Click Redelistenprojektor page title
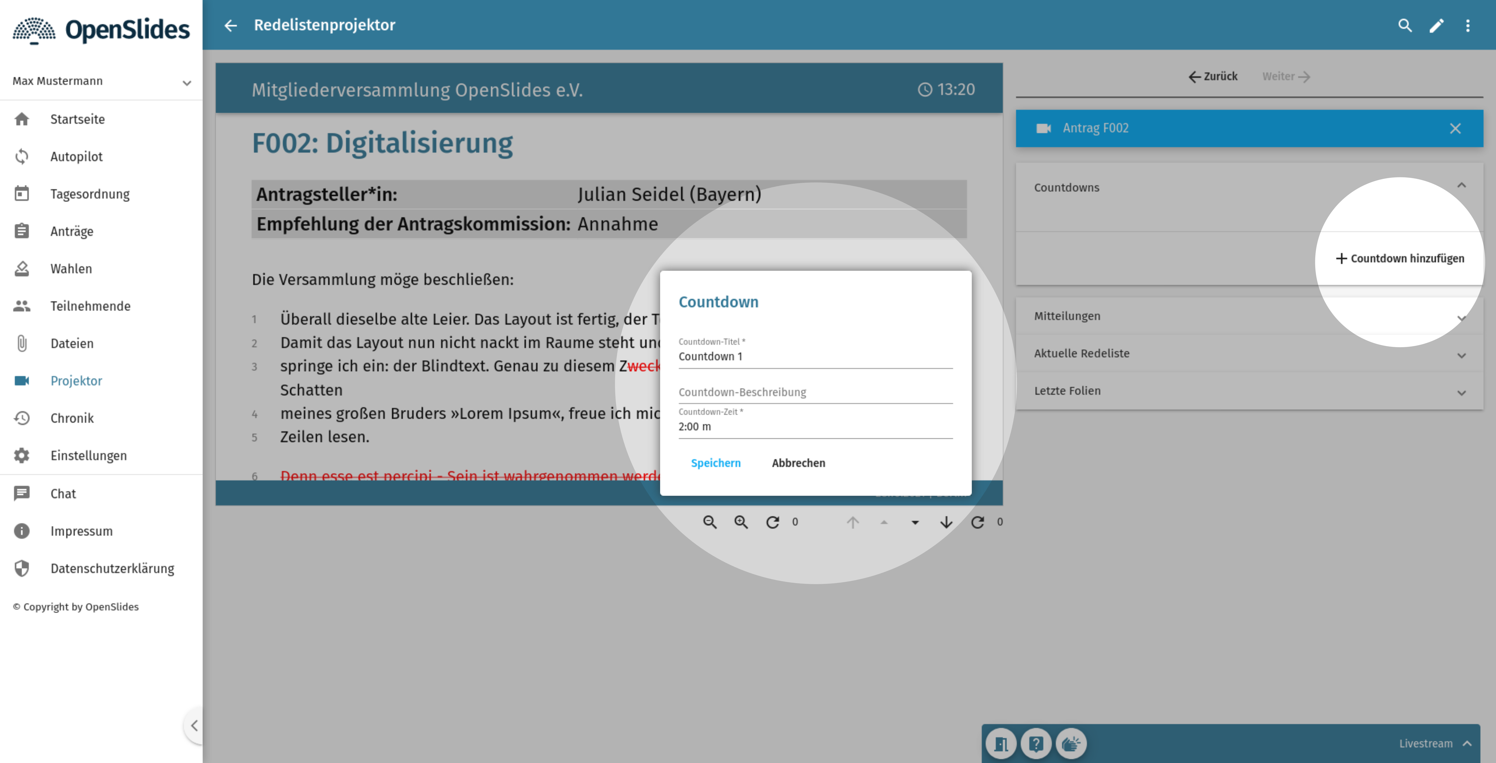Image resolution: width=1496 pixels, height=763 pixels. [x=325, y=25]
